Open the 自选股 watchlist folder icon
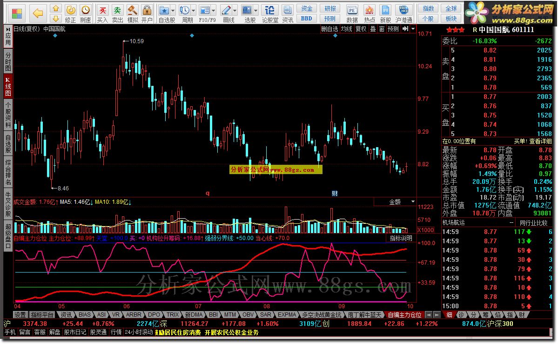558x344 pixels. pyautogui.click(x=164, y=10)
